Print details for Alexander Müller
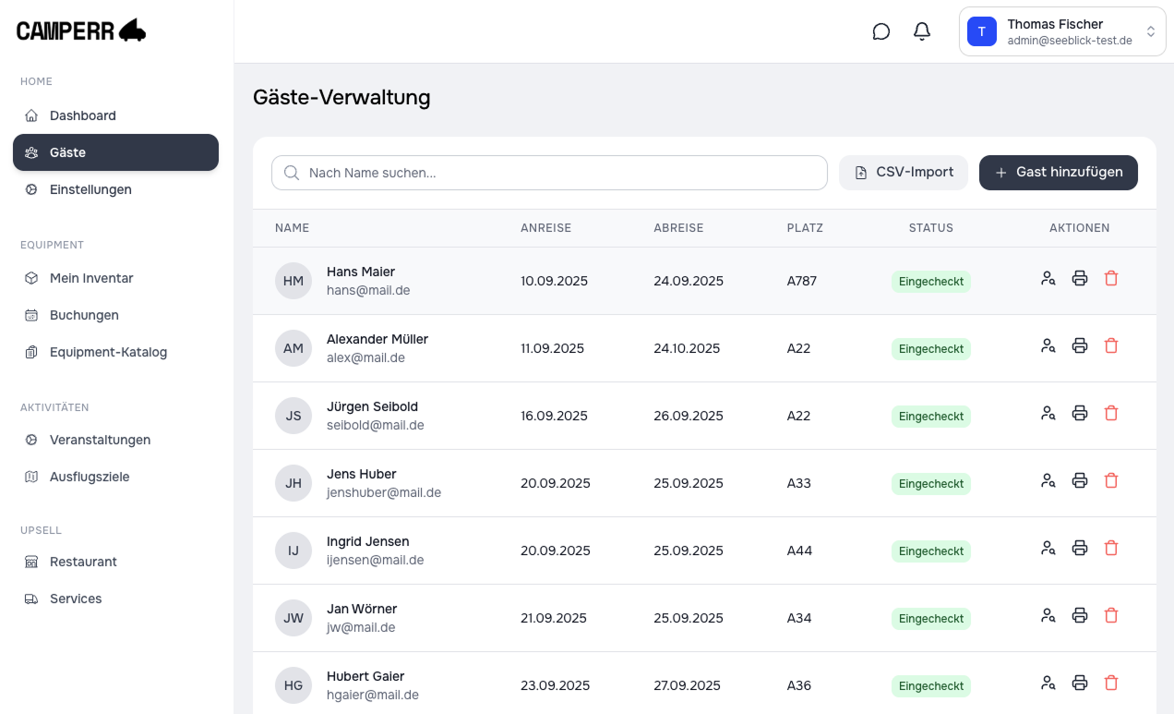 [x=1080, y=346]
